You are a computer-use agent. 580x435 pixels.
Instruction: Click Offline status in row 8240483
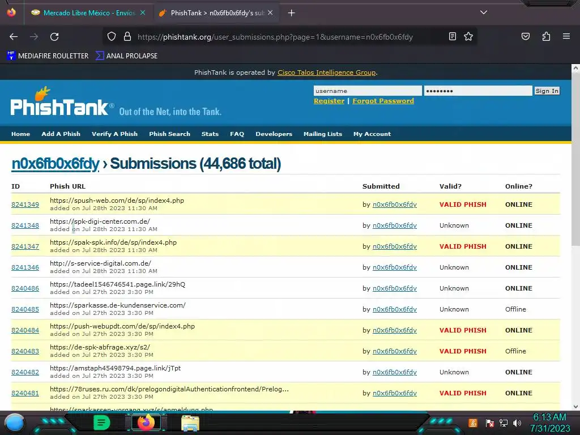click(x=515, y=351)
